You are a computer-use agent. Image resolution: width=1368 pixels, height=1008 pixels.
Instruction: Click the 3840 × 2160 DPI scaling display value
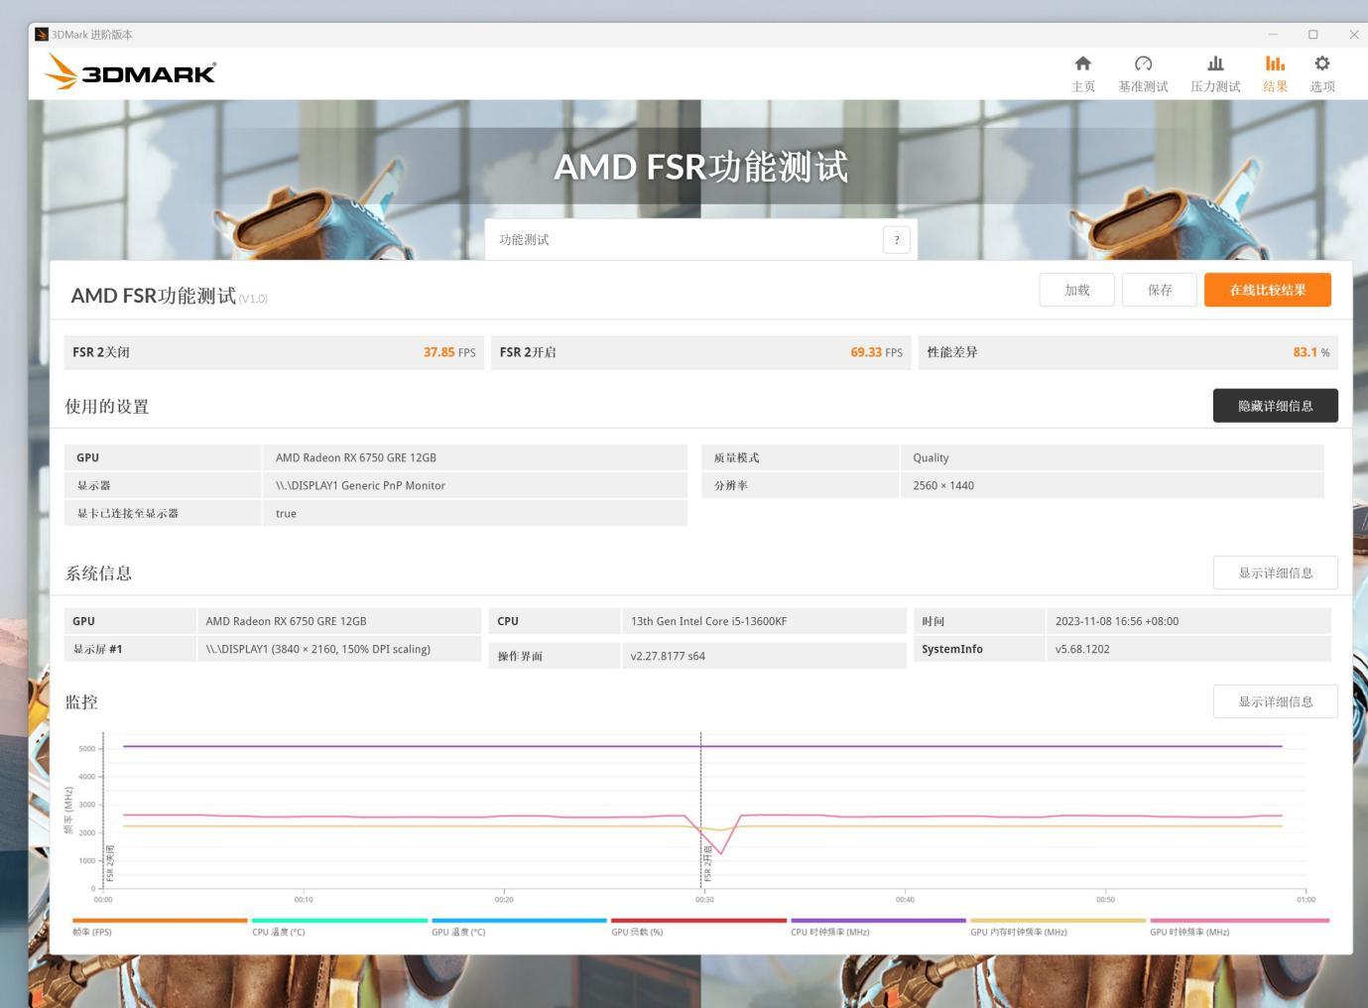click(x=317, y=649)
